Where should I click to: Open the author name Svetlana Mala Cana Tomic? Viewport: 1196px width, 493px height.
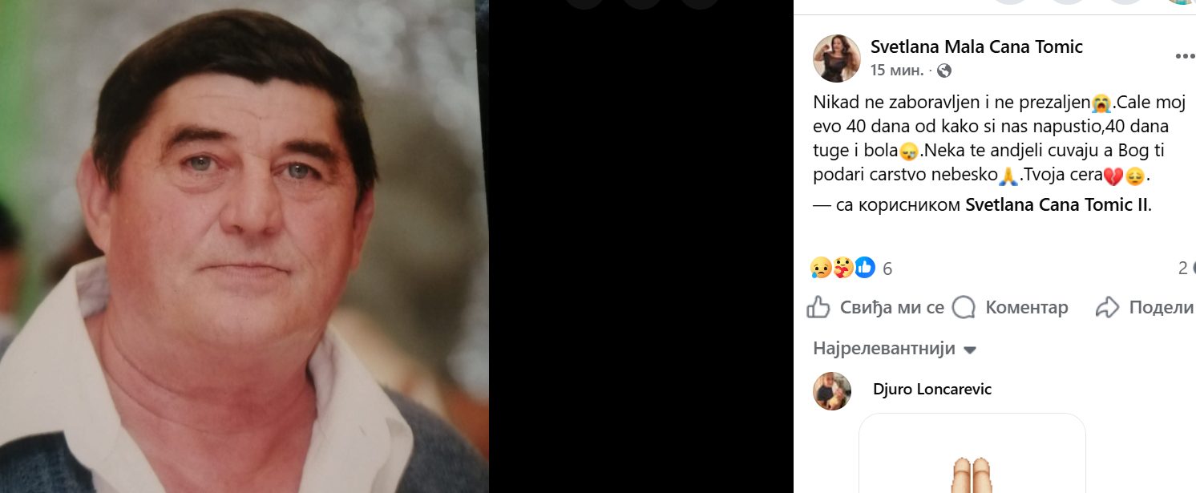click(x=976, y=46)
